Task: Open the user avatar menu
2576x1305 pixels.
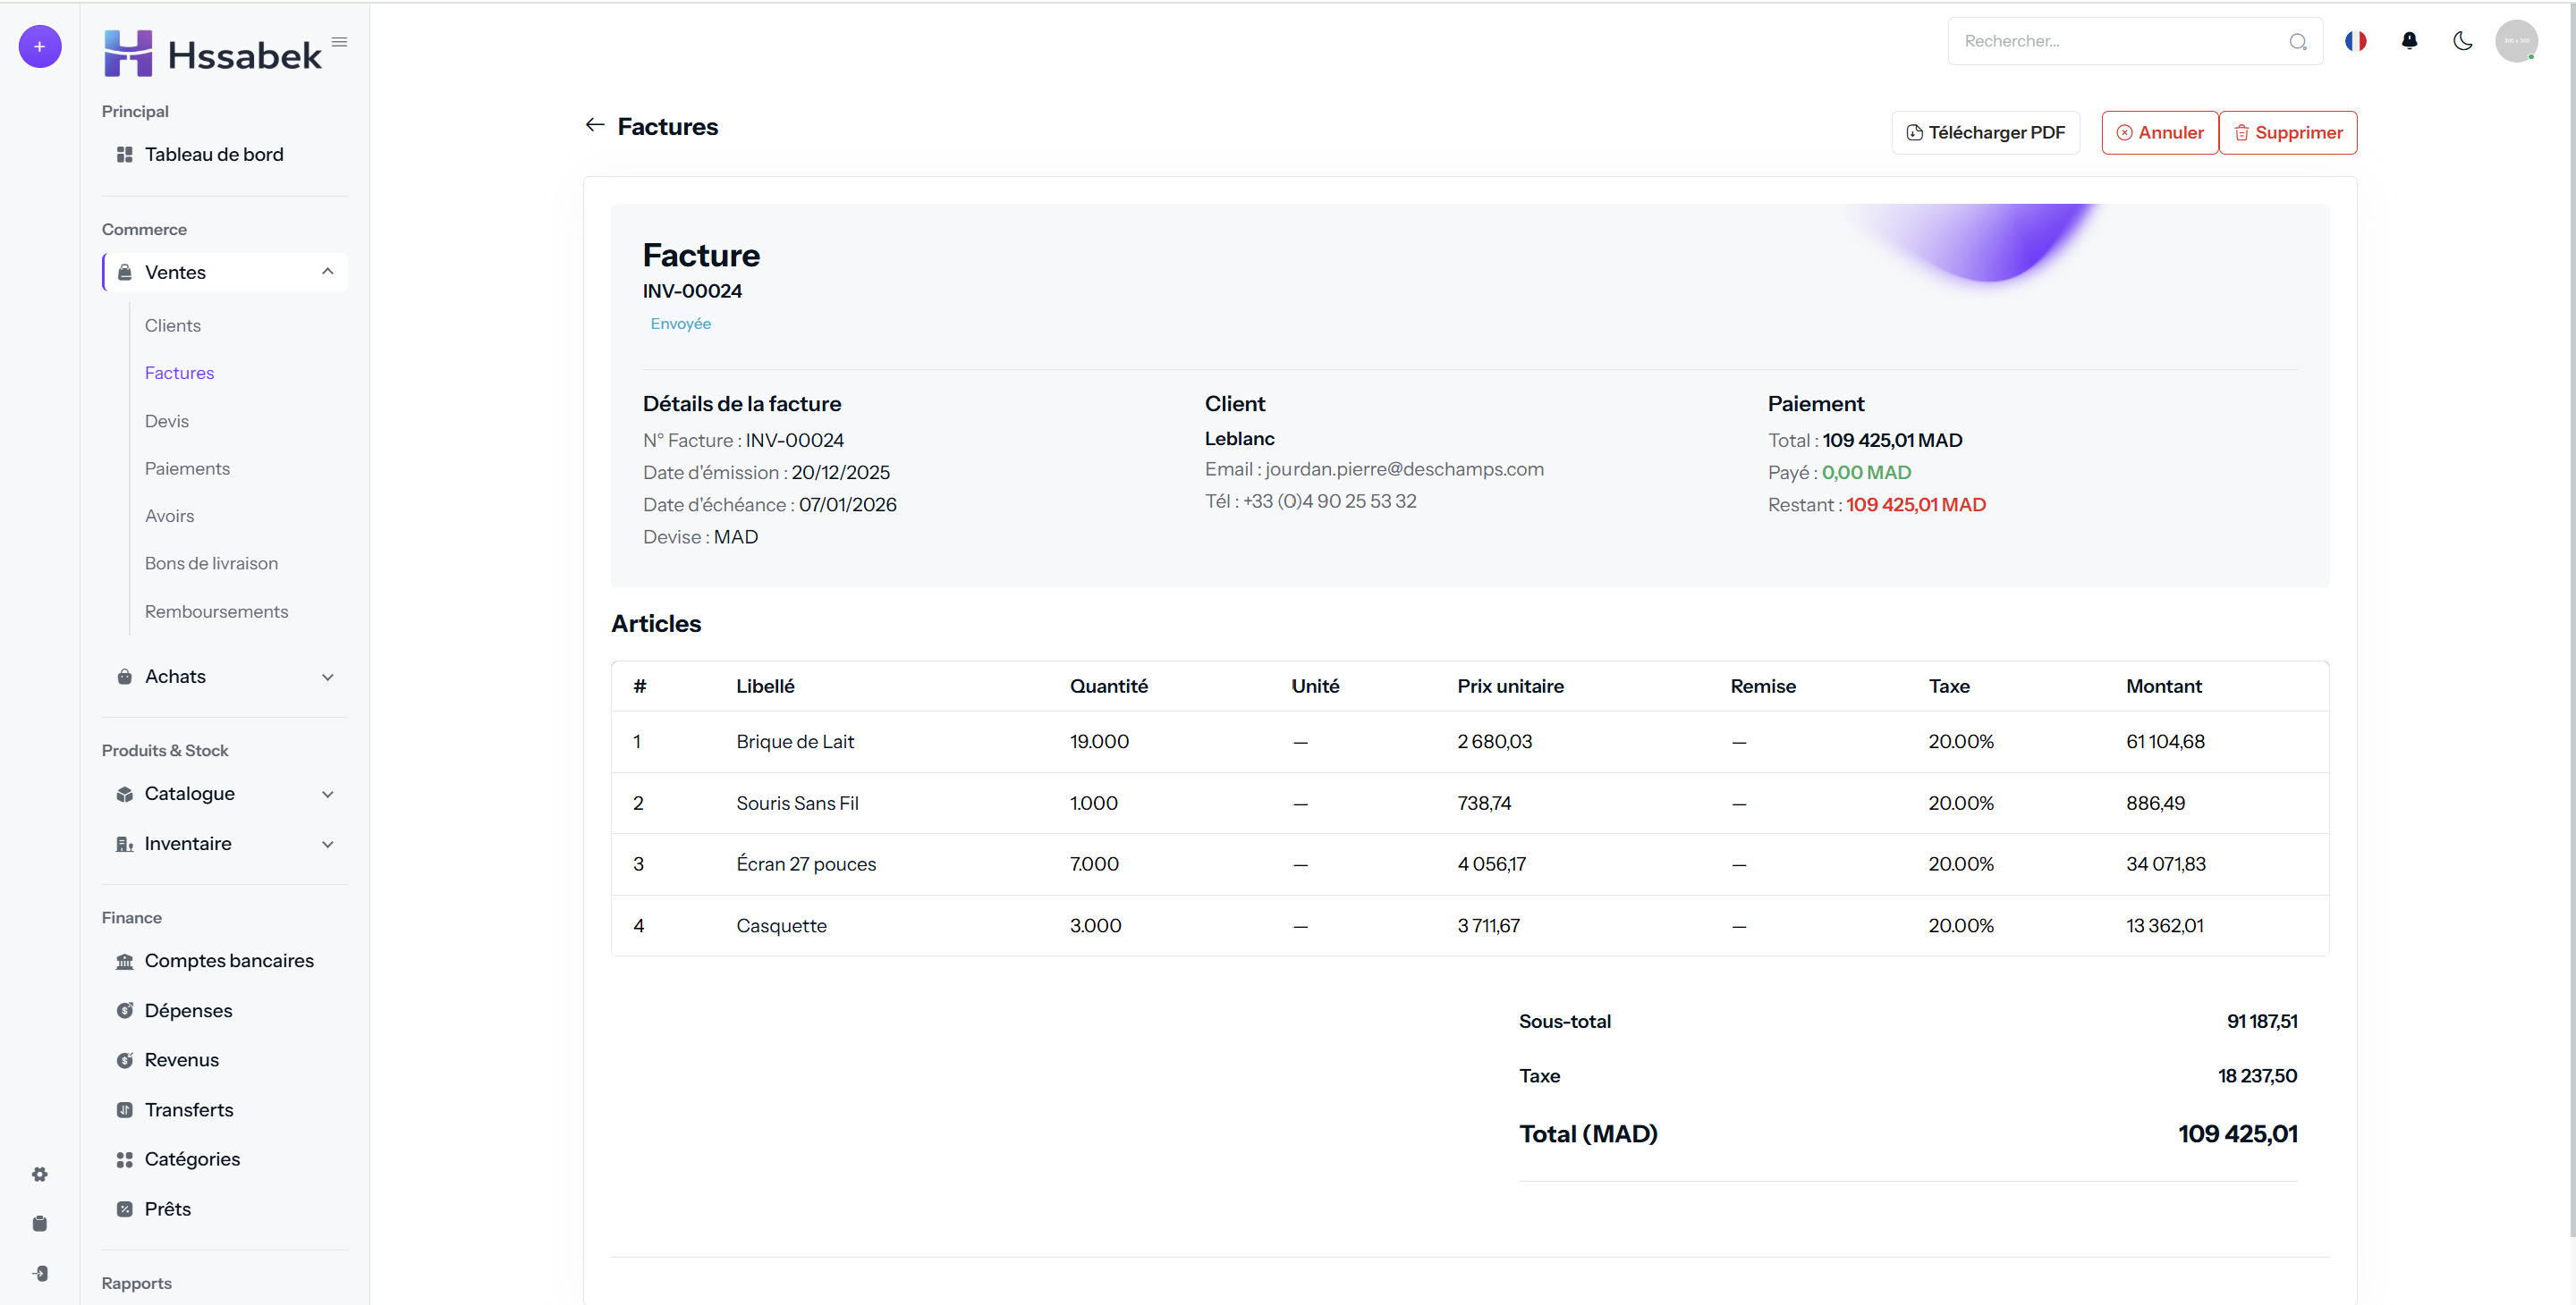Action: point(2516,41)
